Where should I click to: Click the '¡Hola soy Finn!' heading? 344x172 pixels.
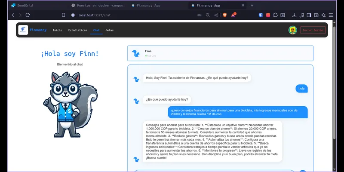click(x=70, y=53)
